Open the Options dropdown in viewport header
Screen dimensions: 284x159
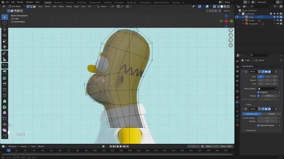pyautogui.click(x=228, y=11)
